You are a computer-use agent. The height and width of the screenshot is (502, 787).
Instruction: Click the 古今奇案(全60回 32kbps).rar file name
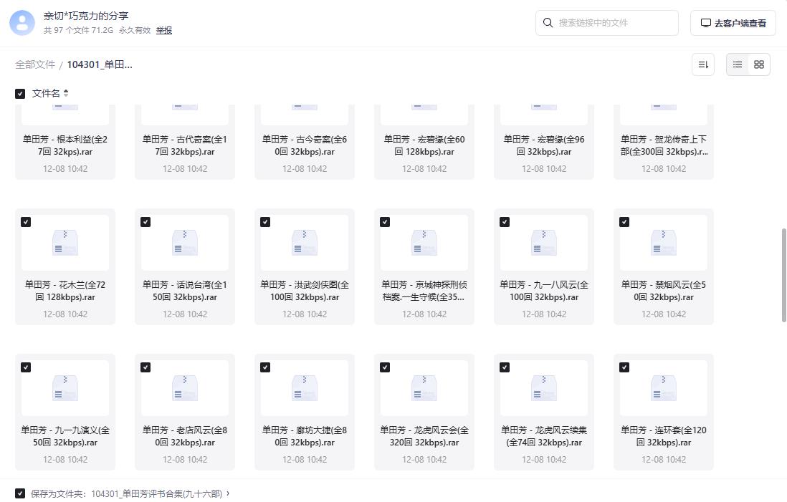(305, 145)
